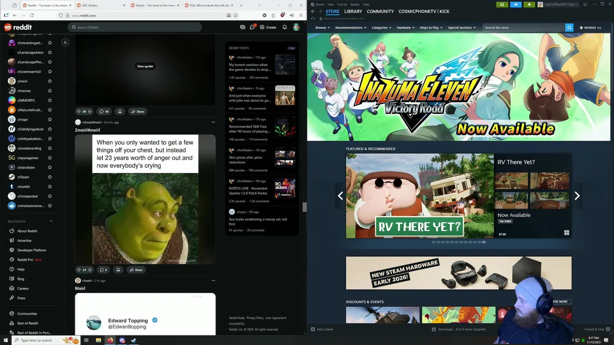Toggle favorite star for r/tumblr
This screenshot has width=614, height=345.
(50, 186)
